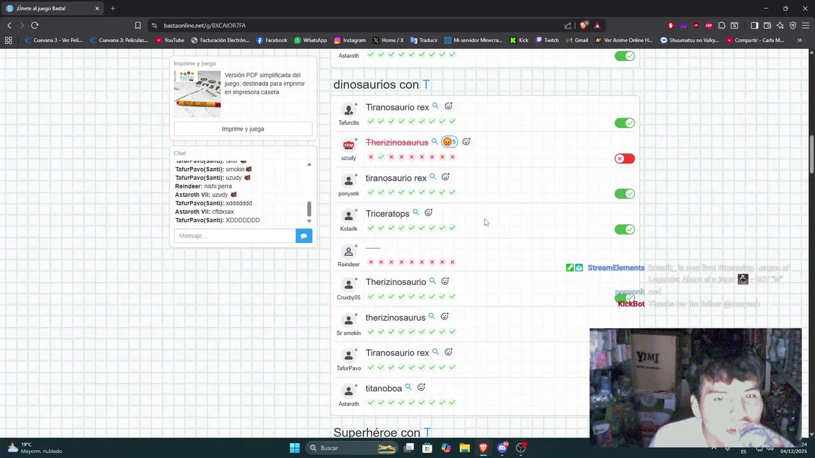Search Sr smokin's therizinosaurus answer
The height and width of the screenshot is (458, 815).
tap(432, 316)
